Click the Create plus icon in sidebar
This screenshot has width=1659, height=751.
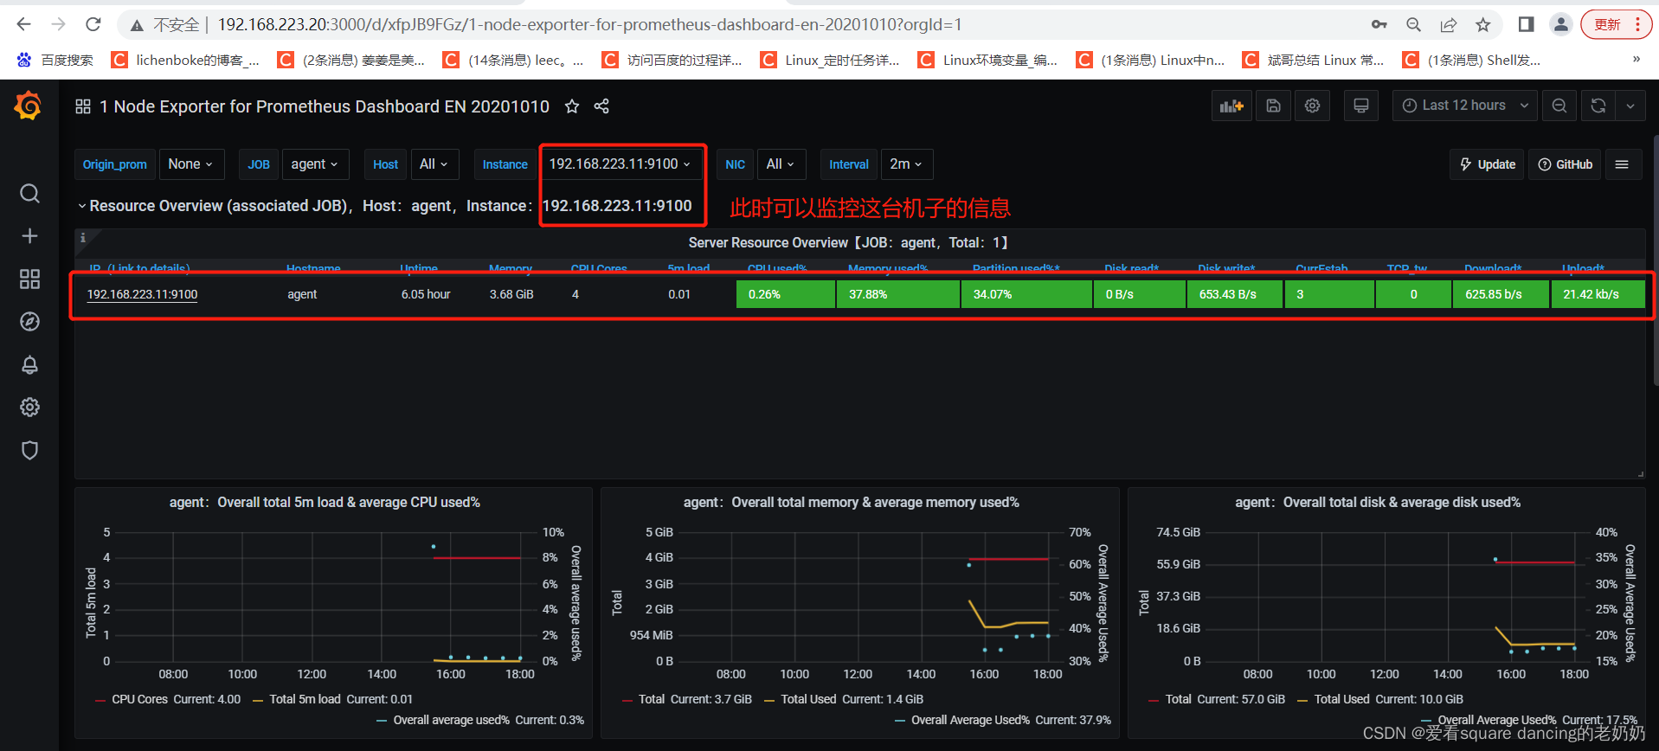click(x=29, y=236)
